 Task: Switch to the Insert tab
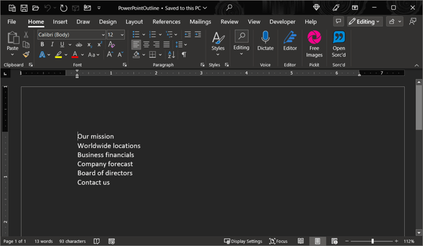pos(60,22)
